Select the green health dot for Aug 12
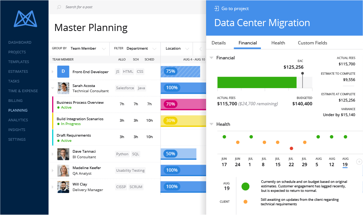This screenshot has height=215, width=363. (332, 137)
